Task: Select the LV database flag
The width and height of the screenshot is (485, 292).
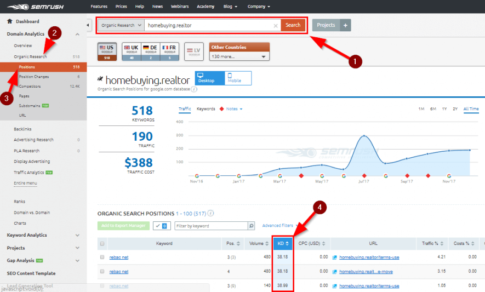Action: [194, 51]
